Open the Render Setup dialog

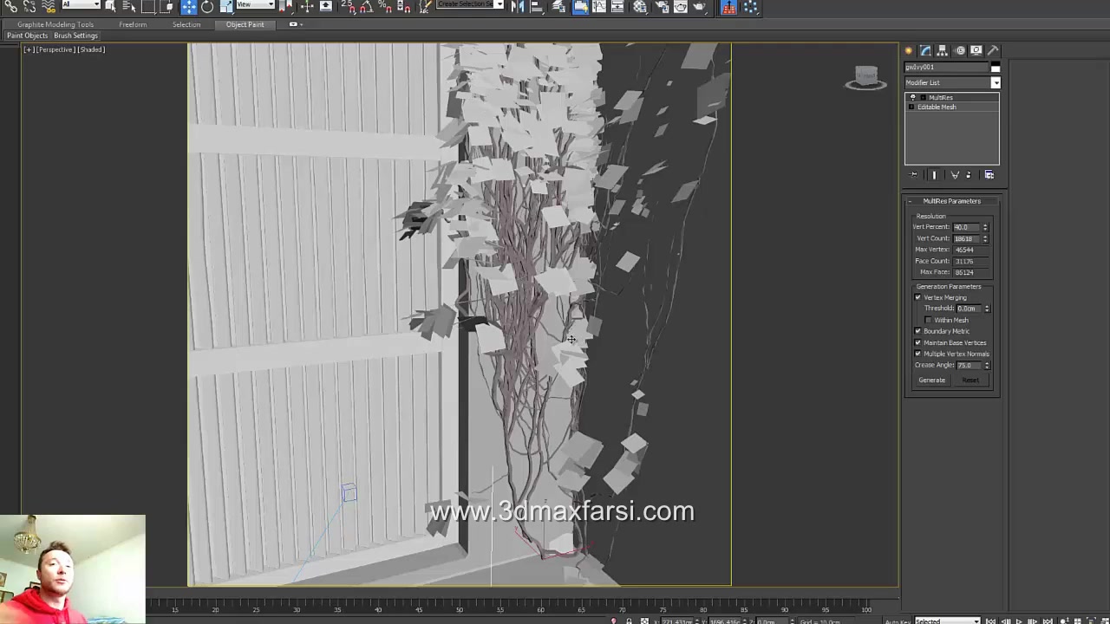(663, 7)
